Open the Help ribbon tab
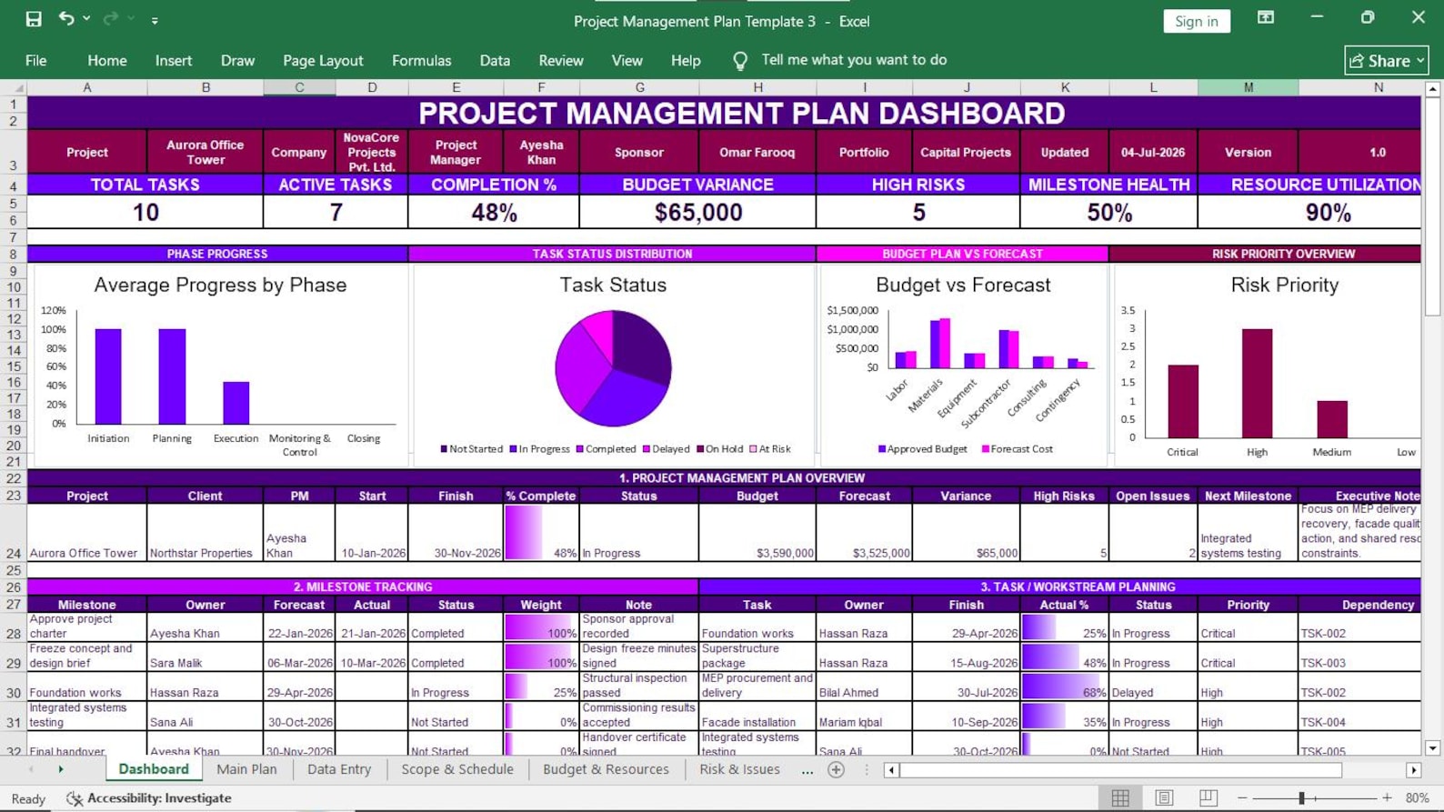This screenshot has height=812, width=1444. tap(686, 60)
